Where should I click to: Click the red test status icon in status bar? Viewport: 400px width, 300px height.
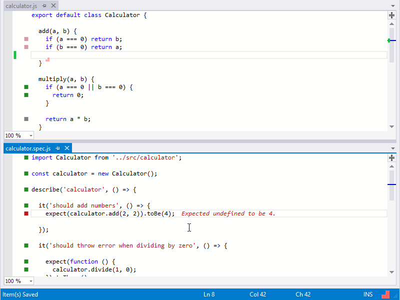tap(385, 294)
